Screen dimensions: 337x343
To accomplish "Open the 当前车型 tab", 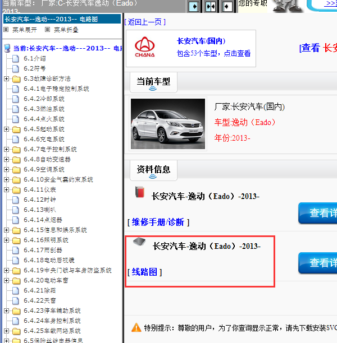I will (153, 82).
